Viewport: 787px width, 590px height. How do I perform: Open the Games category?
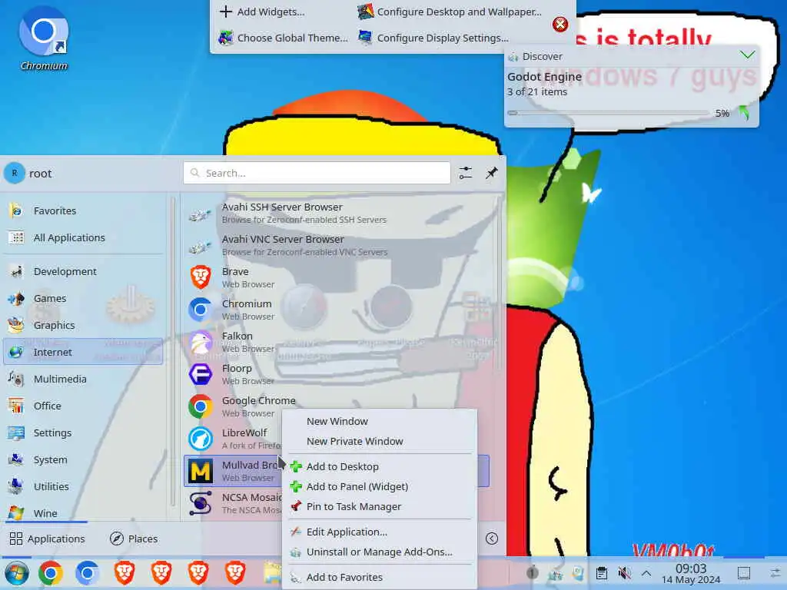pos(83,299)
